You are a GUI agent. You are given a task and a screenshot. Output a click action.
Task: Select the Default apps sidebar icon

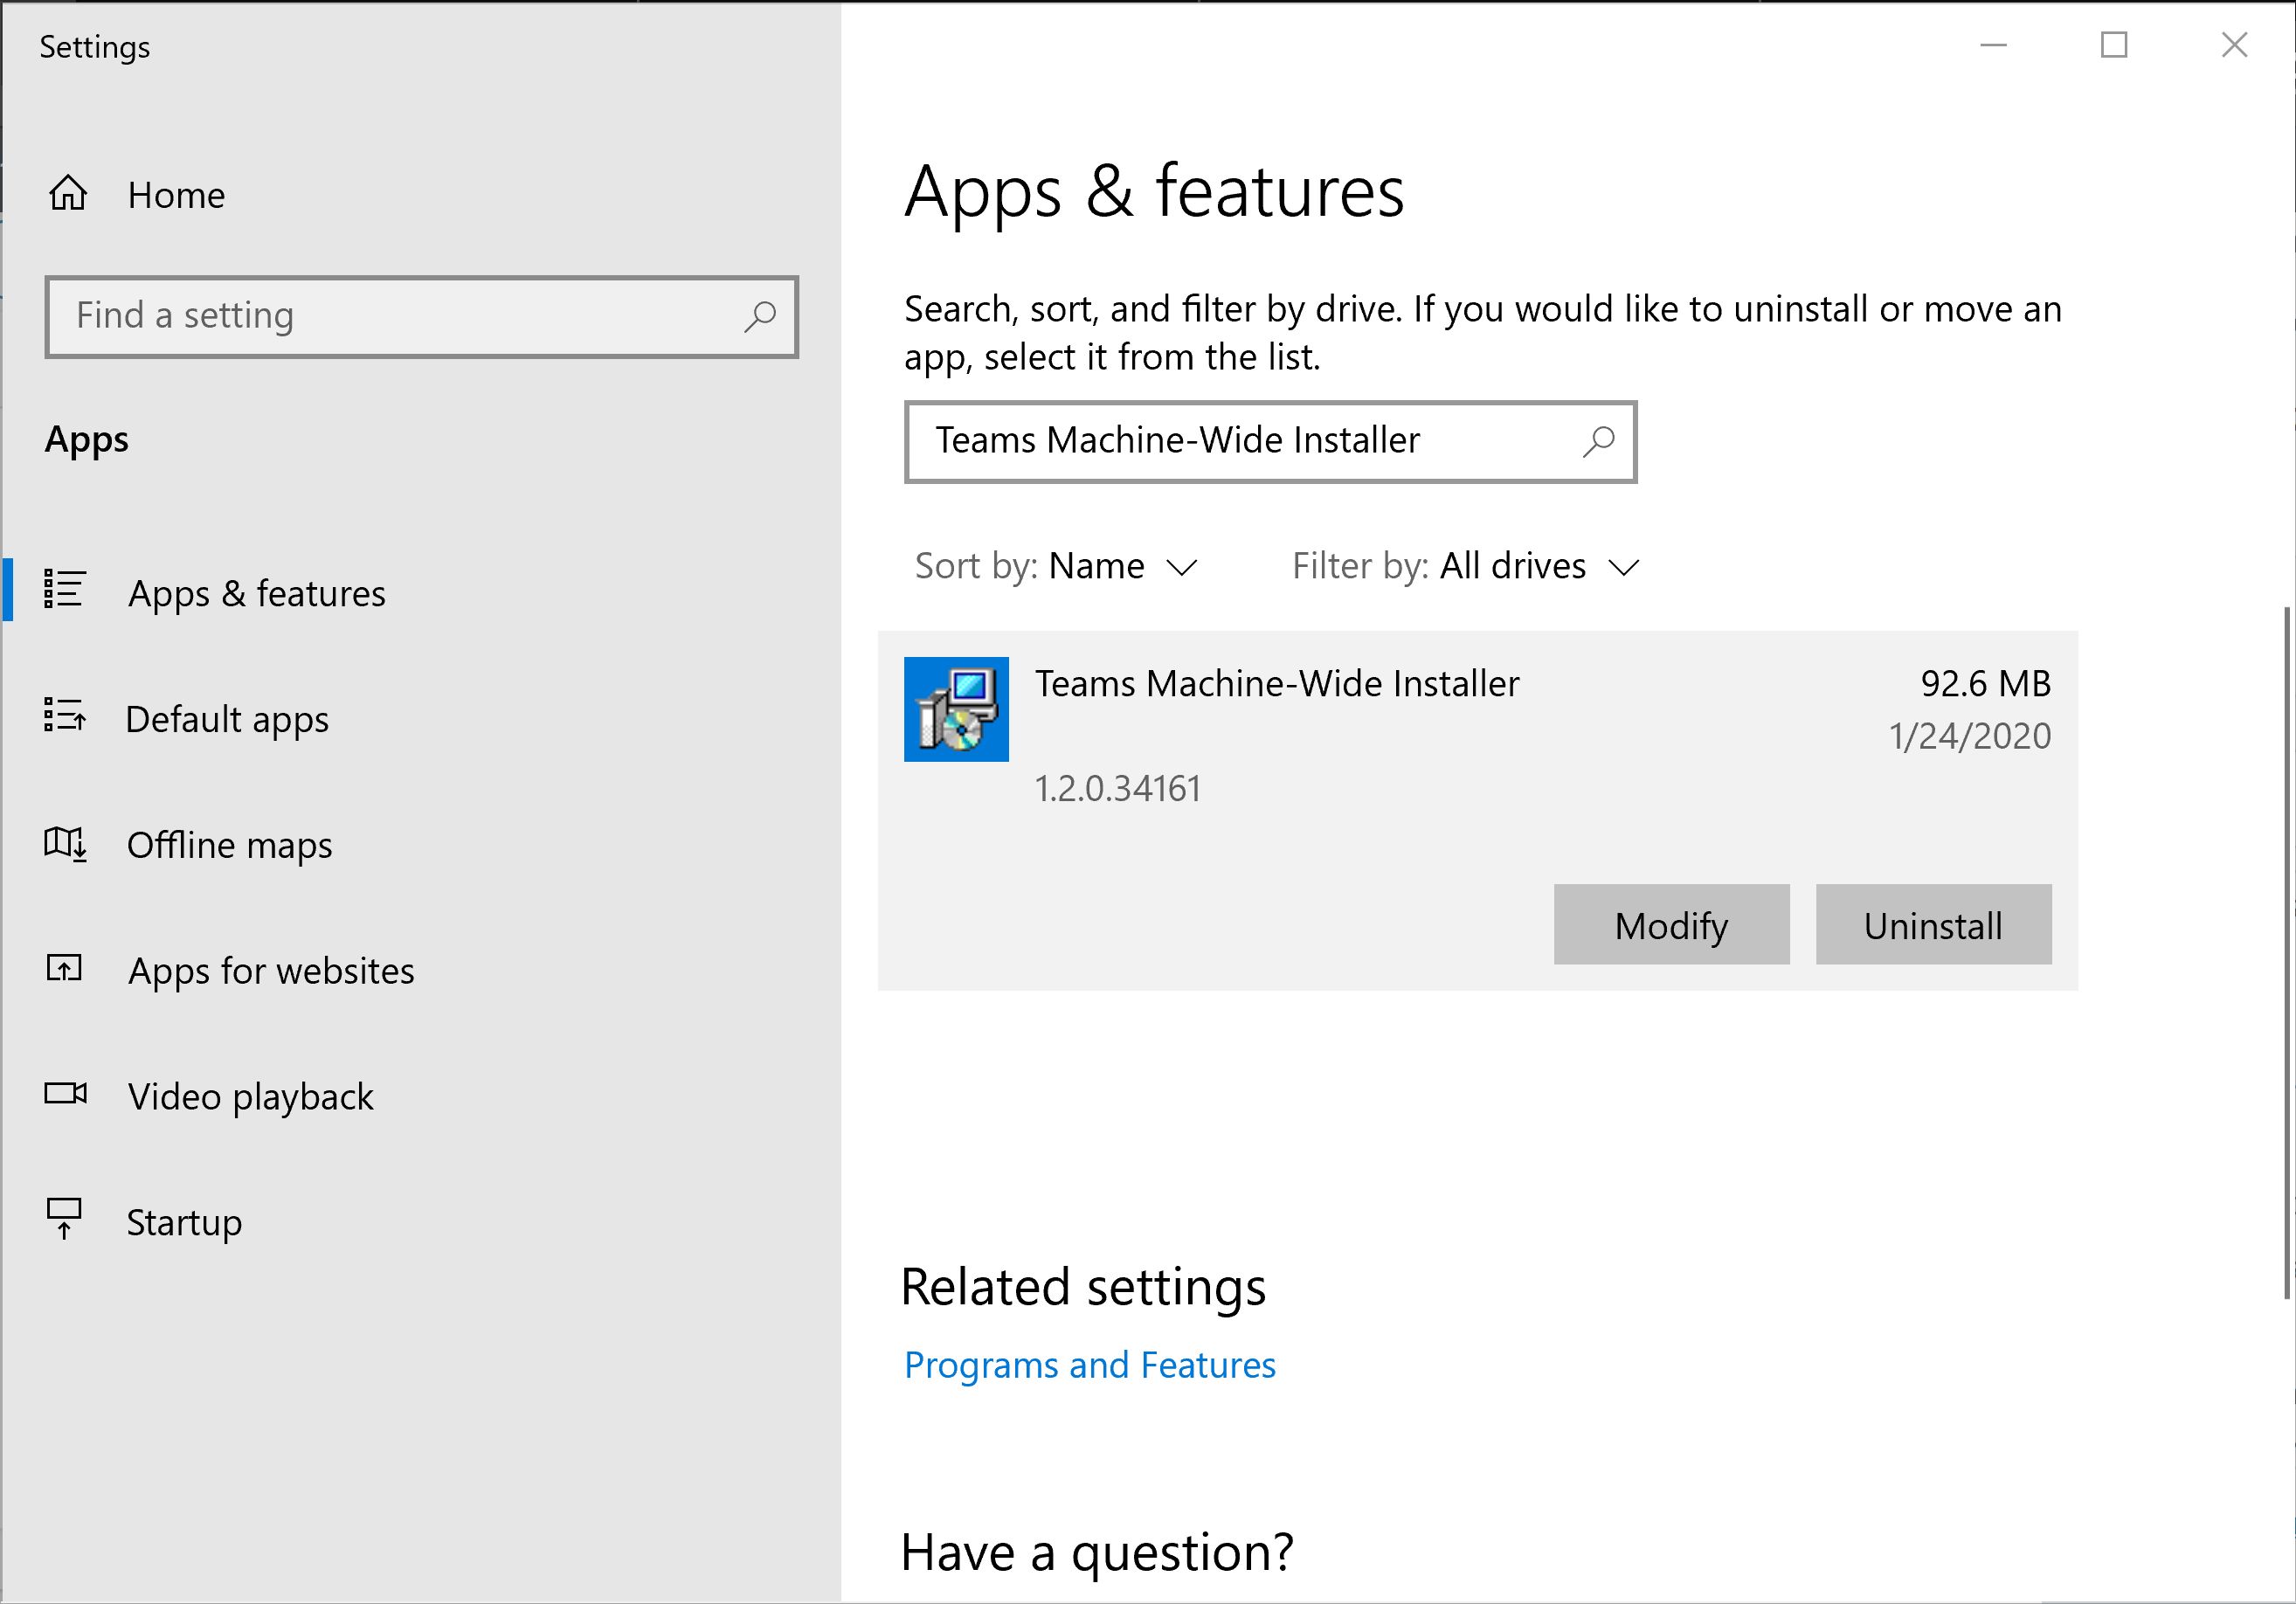click(65, 719)
